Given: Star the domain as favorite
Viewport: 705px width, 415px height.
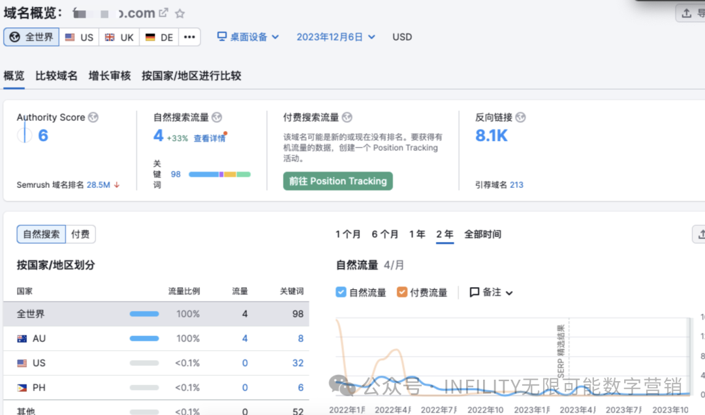Looking at the screenshot, I should [x=180, y=14].
